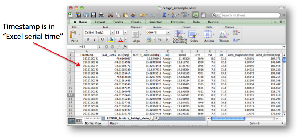Open the Formulas tab

(x=177, y=22)
